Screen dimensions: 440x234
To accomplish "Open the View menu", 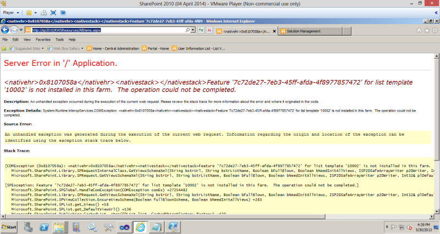I will point(27,40).
